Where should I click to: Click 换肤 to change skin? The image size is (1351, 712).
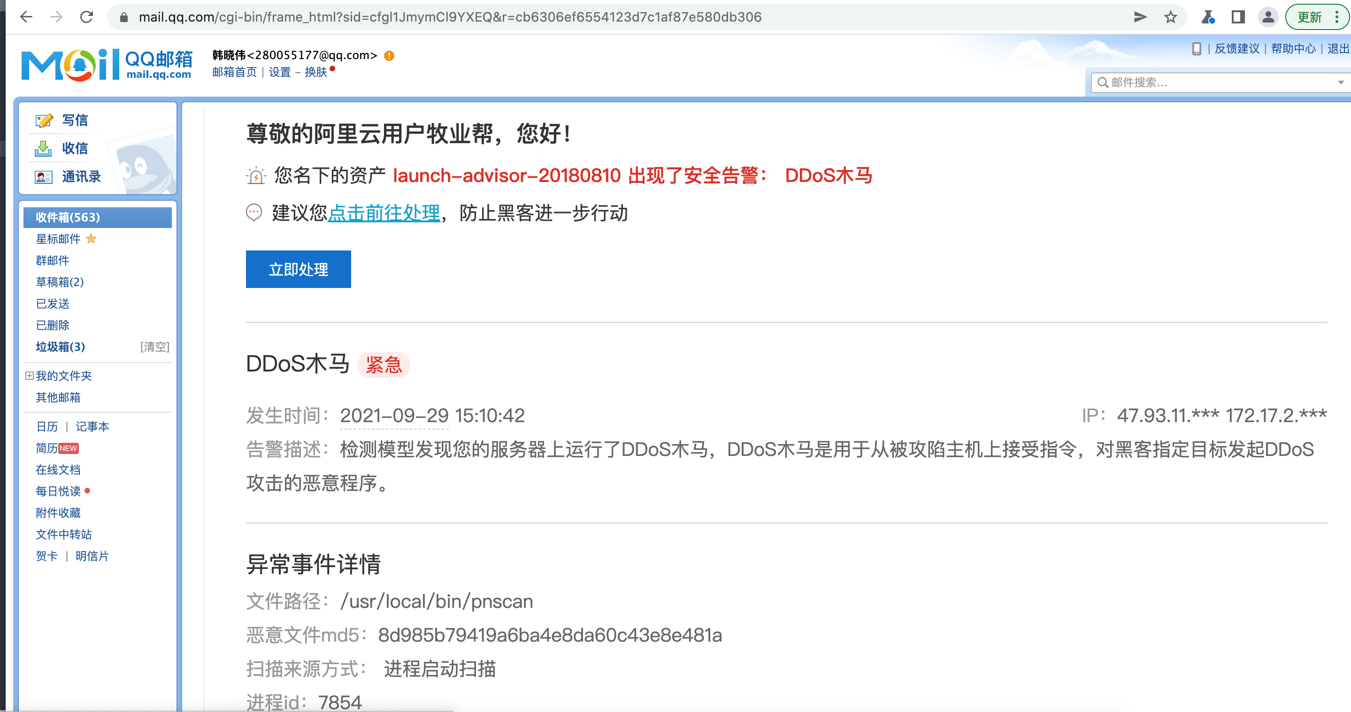(x=316, y=72)
